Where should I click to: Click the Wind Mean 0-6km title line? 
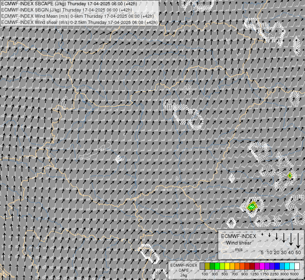[77, 16]
